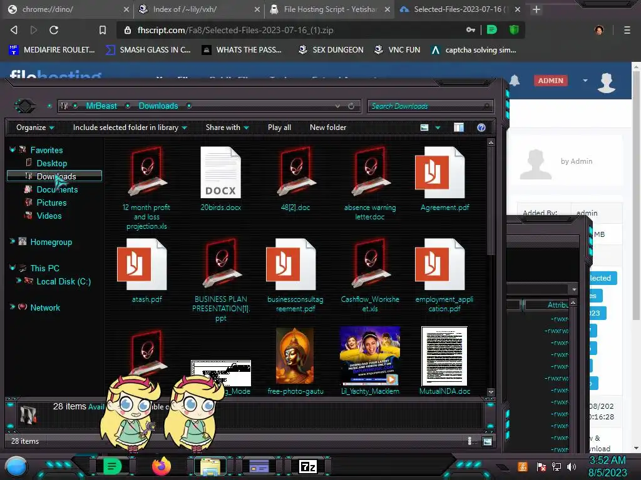Open the VNC FUN bookmark

tap(397, 50)
